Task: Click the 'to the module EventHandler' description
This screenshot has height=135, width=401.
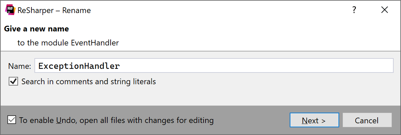Action: pyautogui.click(x=68, y=43)
